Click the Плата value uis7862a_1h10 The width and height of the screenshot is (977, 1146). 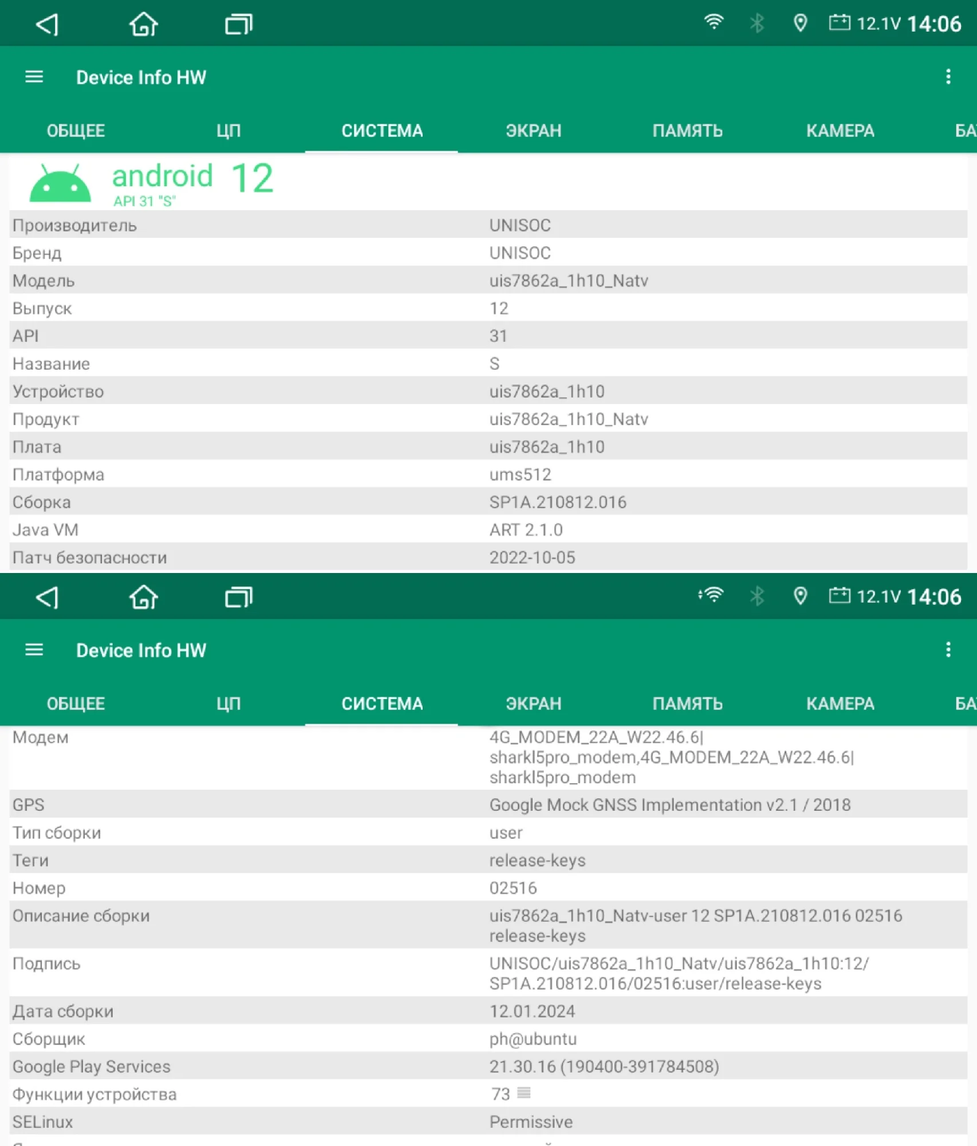[547, 447]
